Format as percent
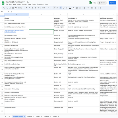Screen dimensions: 118x118 pos(30,8)
